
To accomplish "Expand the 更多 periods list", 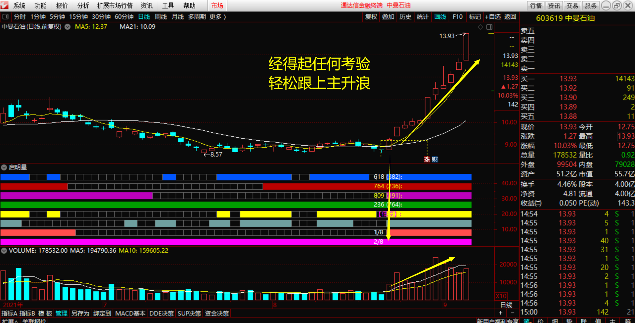I will click(x=218, y=17).
